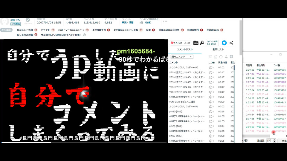Click the video player area
This screenshot has height=161, width=287.
(84, 90)
